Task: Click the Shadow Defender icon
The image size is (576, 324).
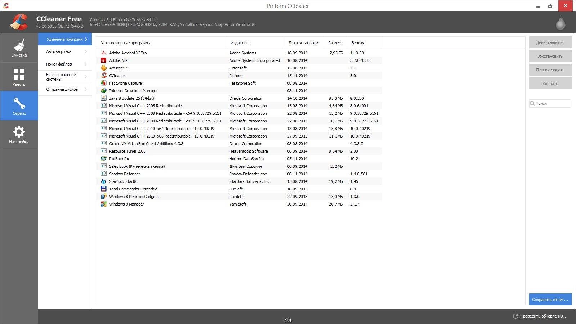Action: (104, 174)
